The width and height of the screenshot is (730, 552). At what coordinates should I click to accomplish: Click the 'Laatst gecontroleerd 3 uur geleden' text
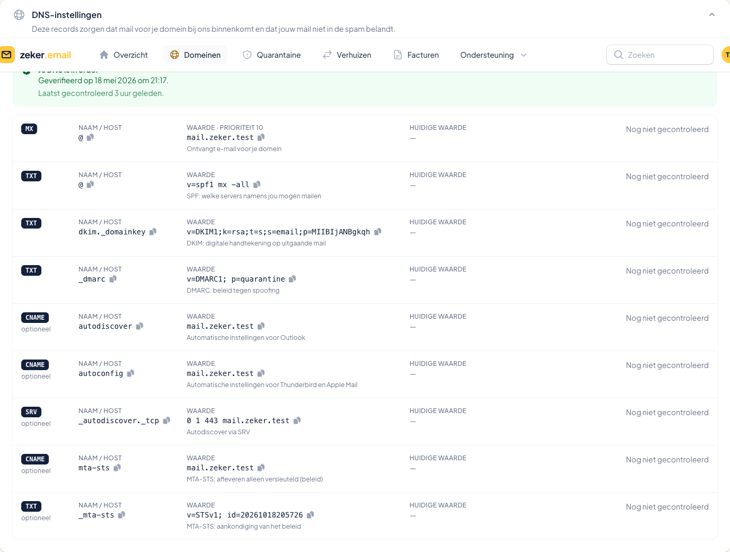(x=101, y=93)
